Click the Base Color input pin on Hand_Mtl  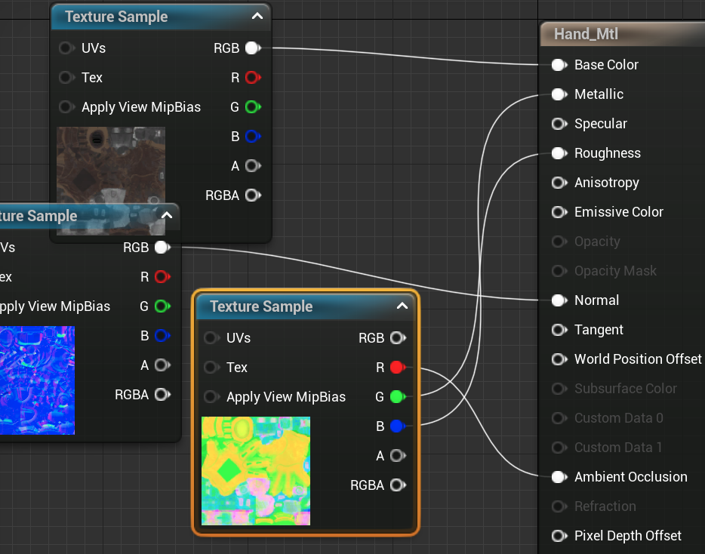(x=559, y=65)
